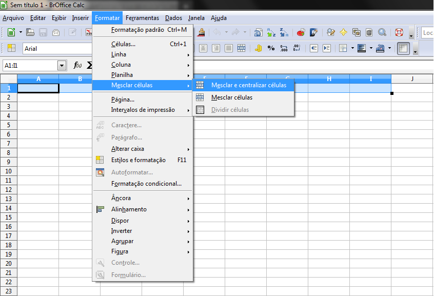Click the Gallery icon
Viewport: 434px width, 296px height.
coord(356,32)
